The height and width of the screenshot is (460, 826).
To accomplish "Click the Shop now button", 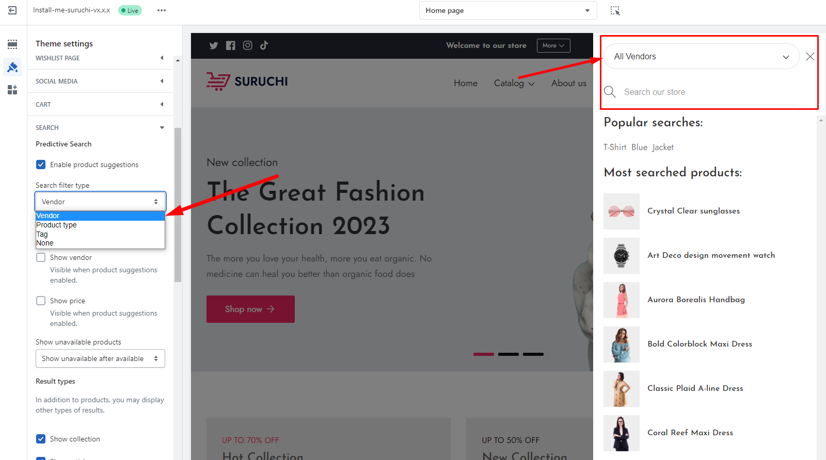I will point(250,309).
